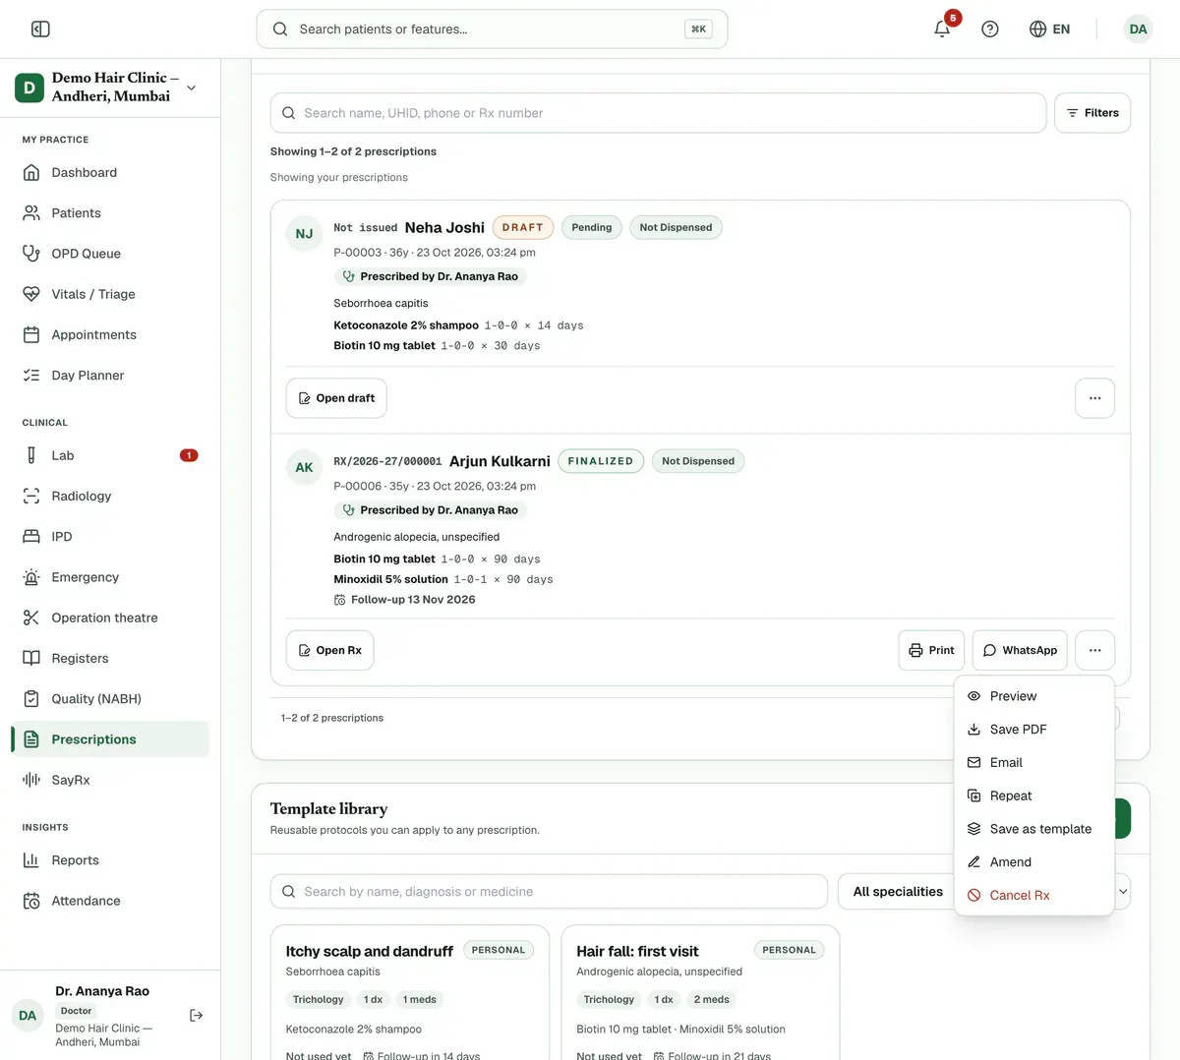
Task: Open draft for Neha Joshi
Action: click(336, 398)
